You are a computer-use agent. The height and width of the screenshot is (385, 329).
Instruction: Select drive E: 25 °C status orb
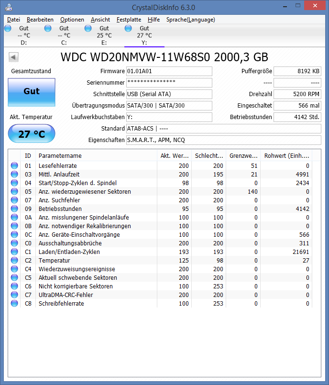[88, 29]
